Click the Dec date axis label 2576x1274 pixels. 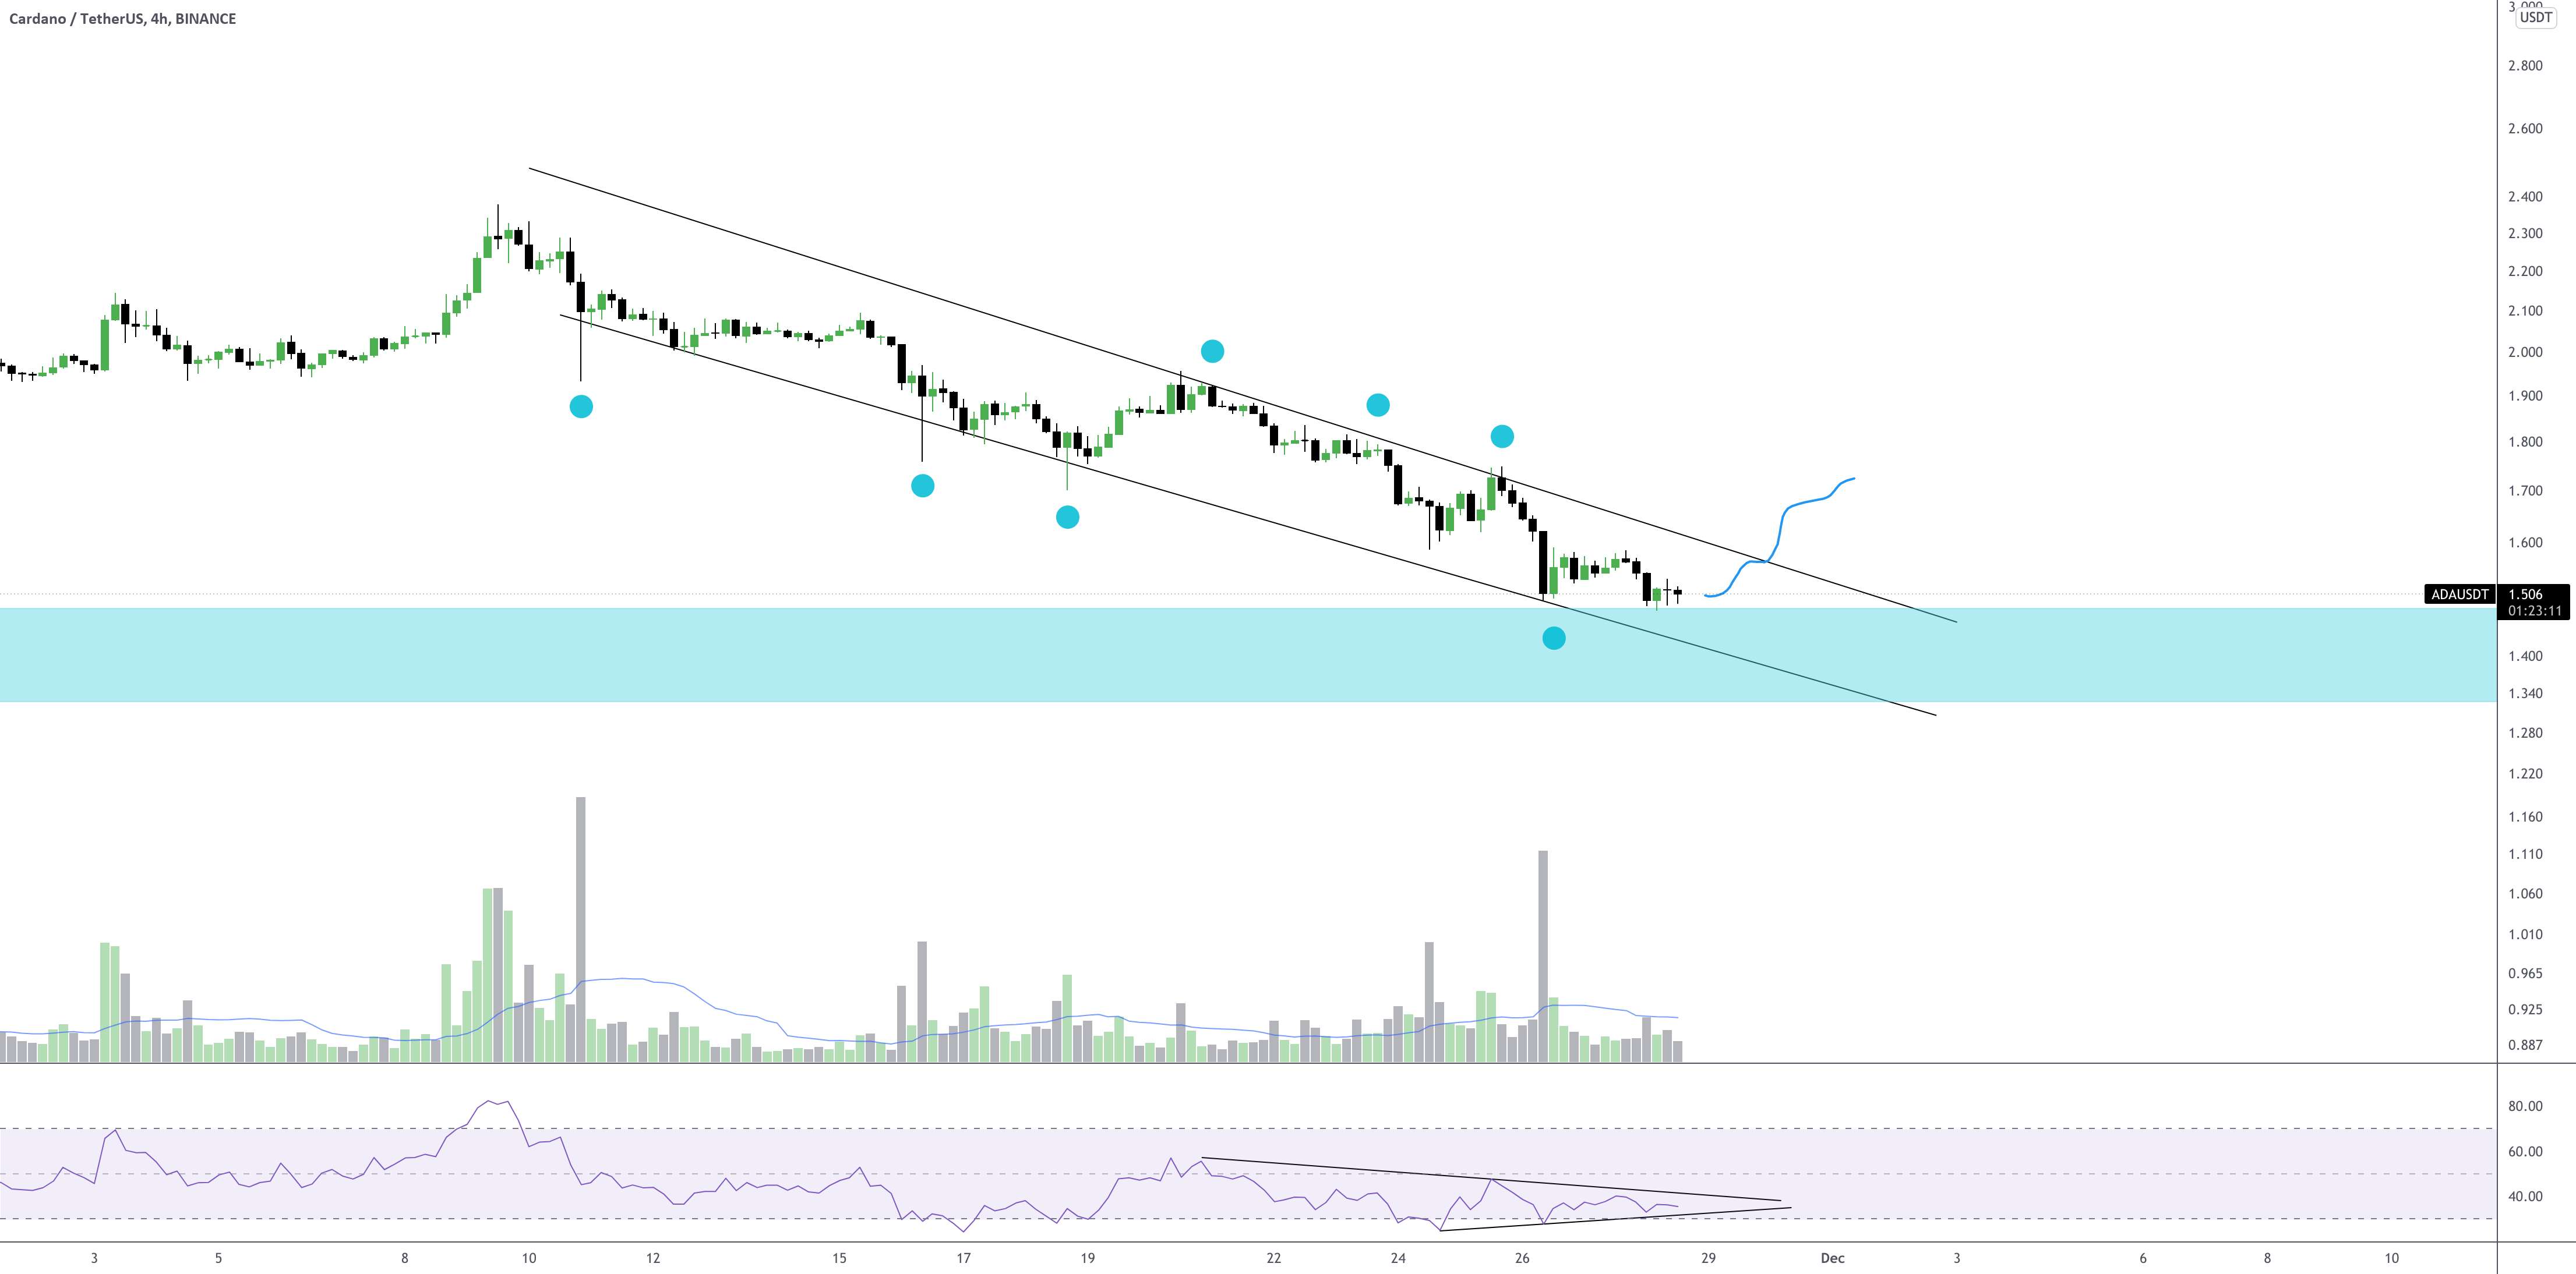coord(1832,1258)
